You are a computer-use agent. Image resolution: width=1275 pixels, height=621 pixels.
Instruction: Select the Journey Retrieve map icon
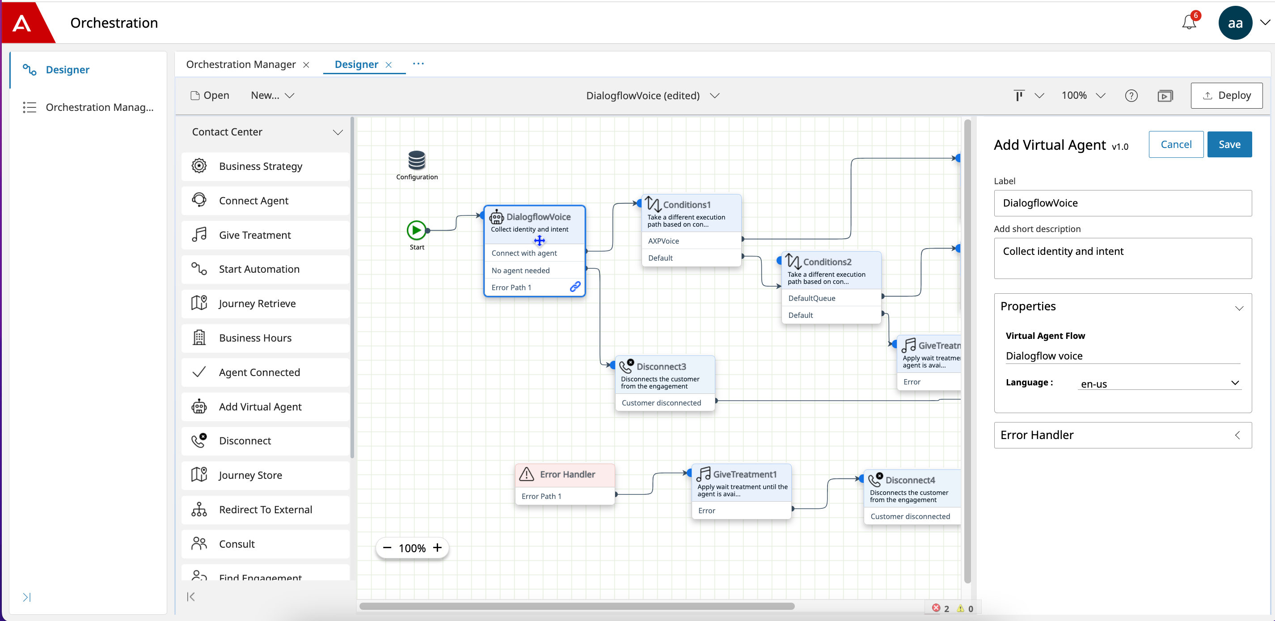tap(199, 303)
